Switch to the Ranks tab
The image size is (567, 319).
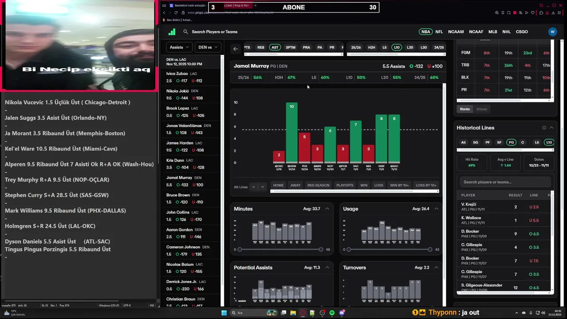point(465,109)
